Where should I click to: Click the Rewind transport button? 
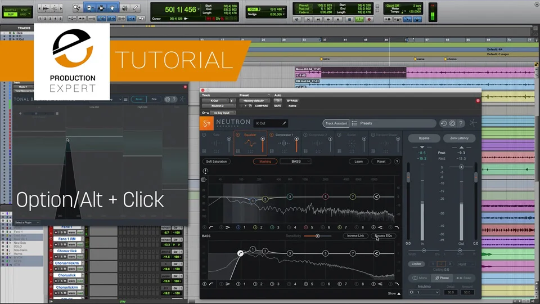[x=318, y=19]
